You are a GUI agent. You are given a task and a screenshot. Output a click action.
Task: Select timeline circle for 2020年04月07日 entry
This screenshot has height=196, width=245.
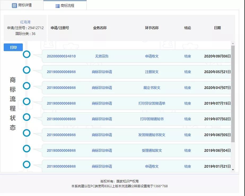[x=27, y=86]
